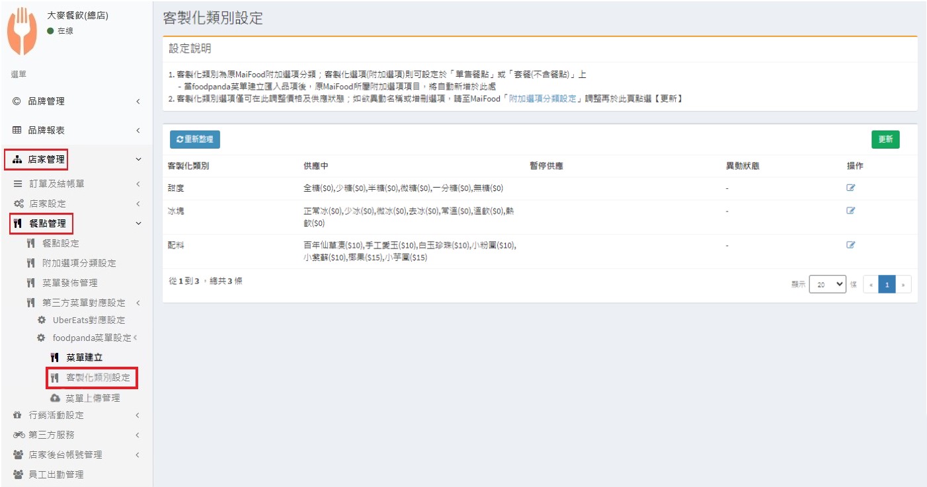Select 菜單建立 menu item
The image size is (927, 487).
[x=84, y=357]
